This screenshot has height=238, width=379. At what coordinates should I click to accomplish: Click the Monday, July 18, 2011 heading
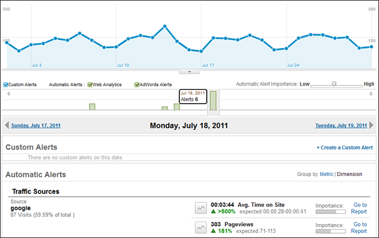[x=189, y=126]
